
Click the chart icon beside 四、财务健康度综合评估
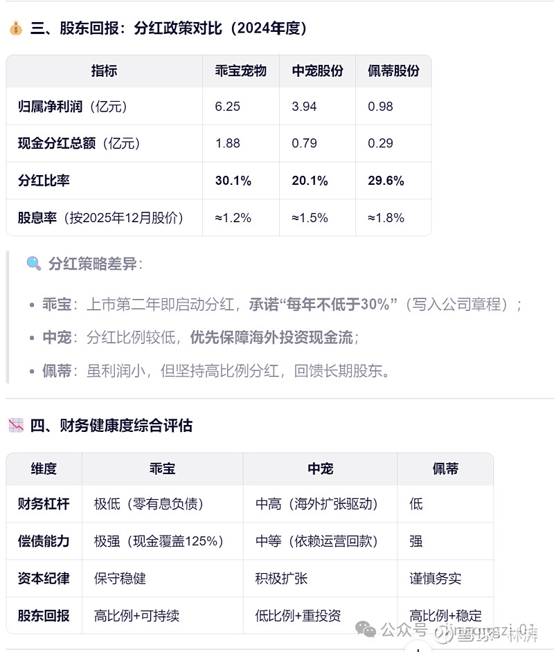coord(16,426)
